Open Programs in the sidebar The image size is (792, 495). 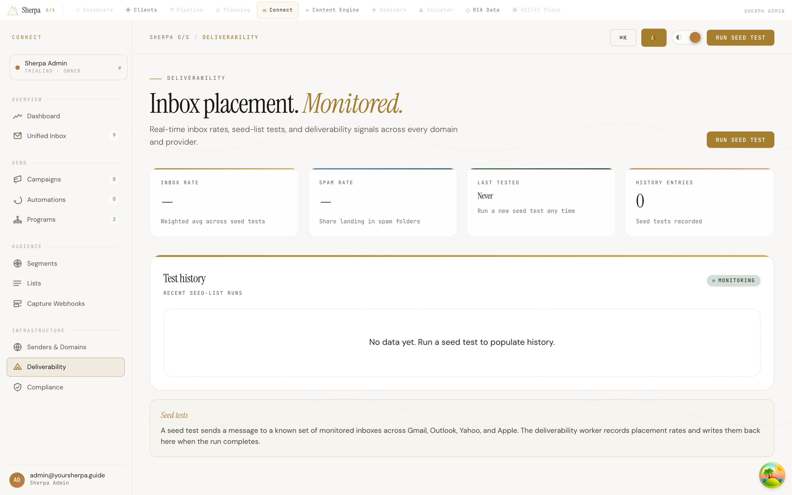click(65, 220)
